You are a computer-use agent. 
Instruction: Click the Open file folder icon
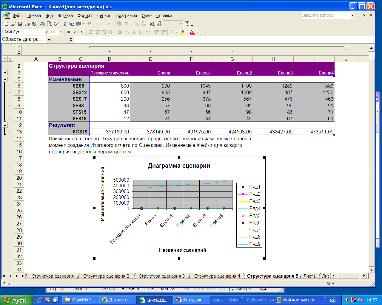click(x=13, y=24)
